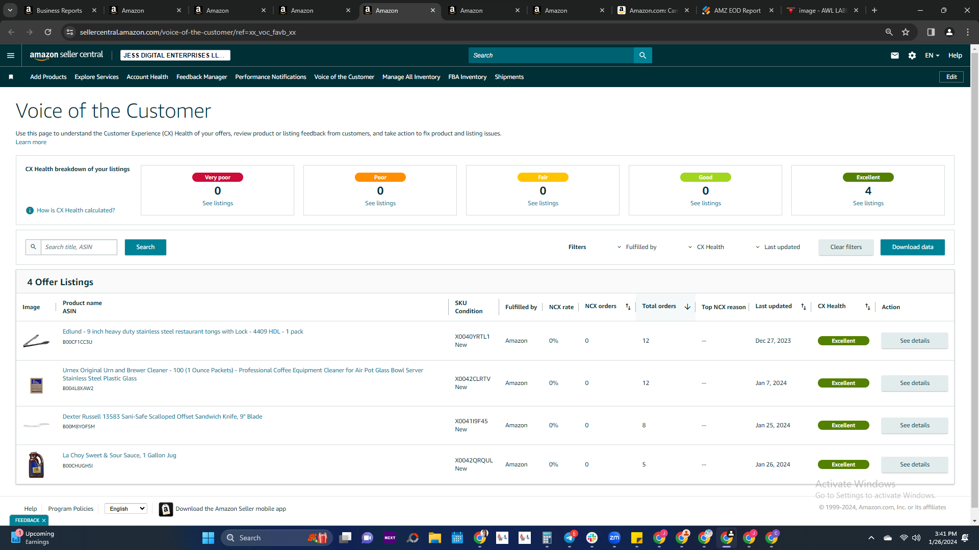Click the Search title, ASIN input field
This screenshot has width=979, height=550.
(79, 247)
